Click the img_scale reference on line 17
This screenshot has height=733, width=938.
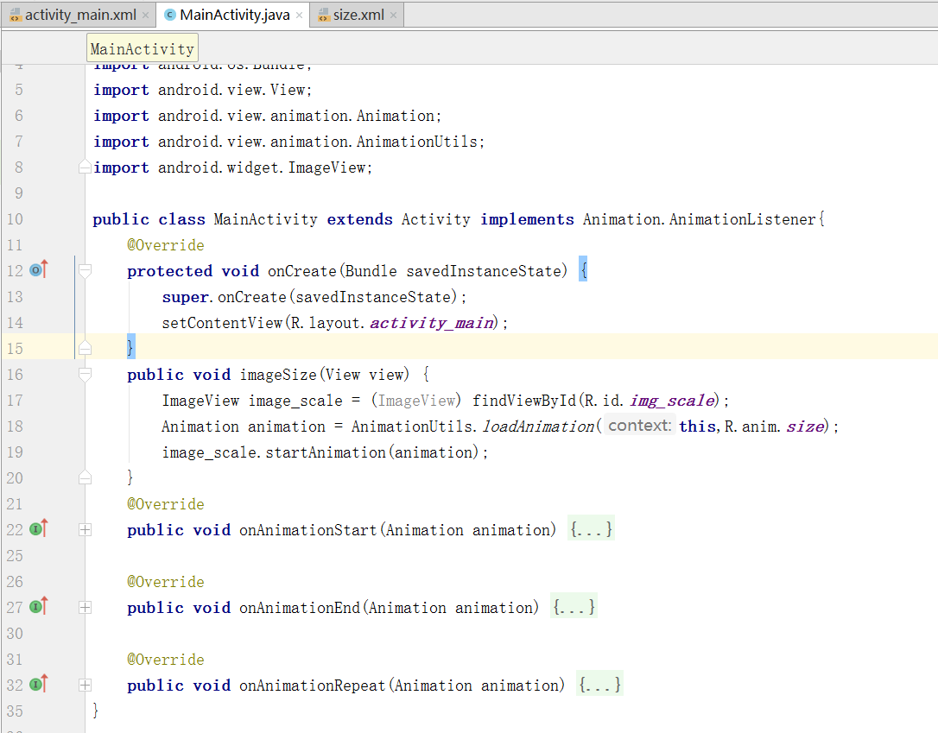[672, 401]
